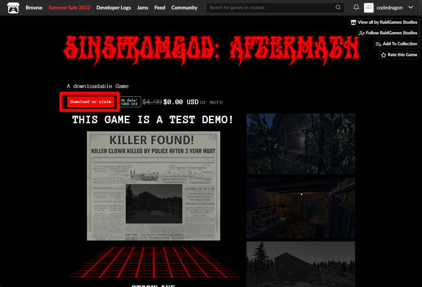Click the On Sale 100% Off badge
The width and height of the screenshot is (422, 287).
point(130,102)
